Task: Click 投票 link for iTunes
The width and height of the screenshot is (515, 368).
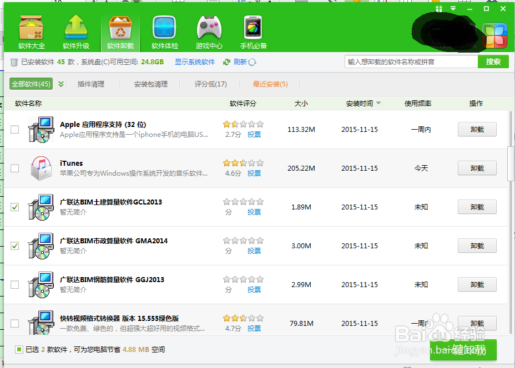Action: click(x=254, y=173)
